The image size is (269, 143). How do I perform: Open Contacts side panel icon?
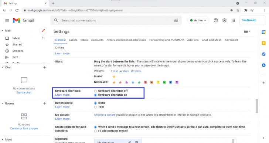263,65
